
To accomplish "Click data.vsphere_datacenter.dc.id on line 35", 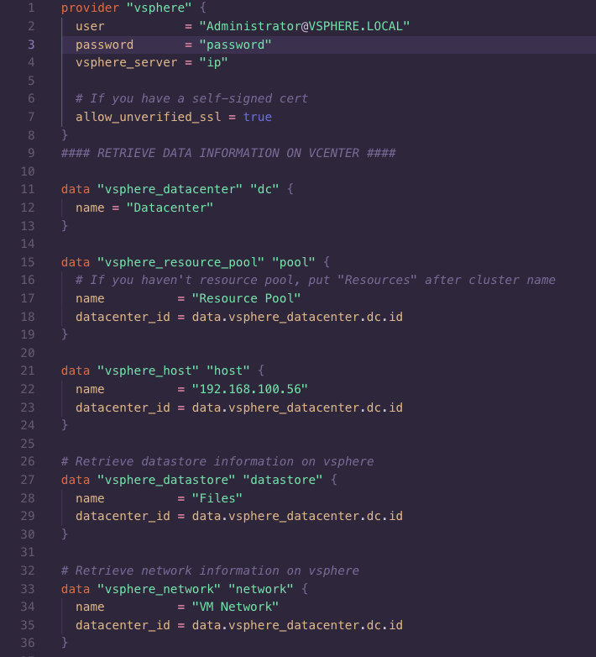I will coord(297,625).
